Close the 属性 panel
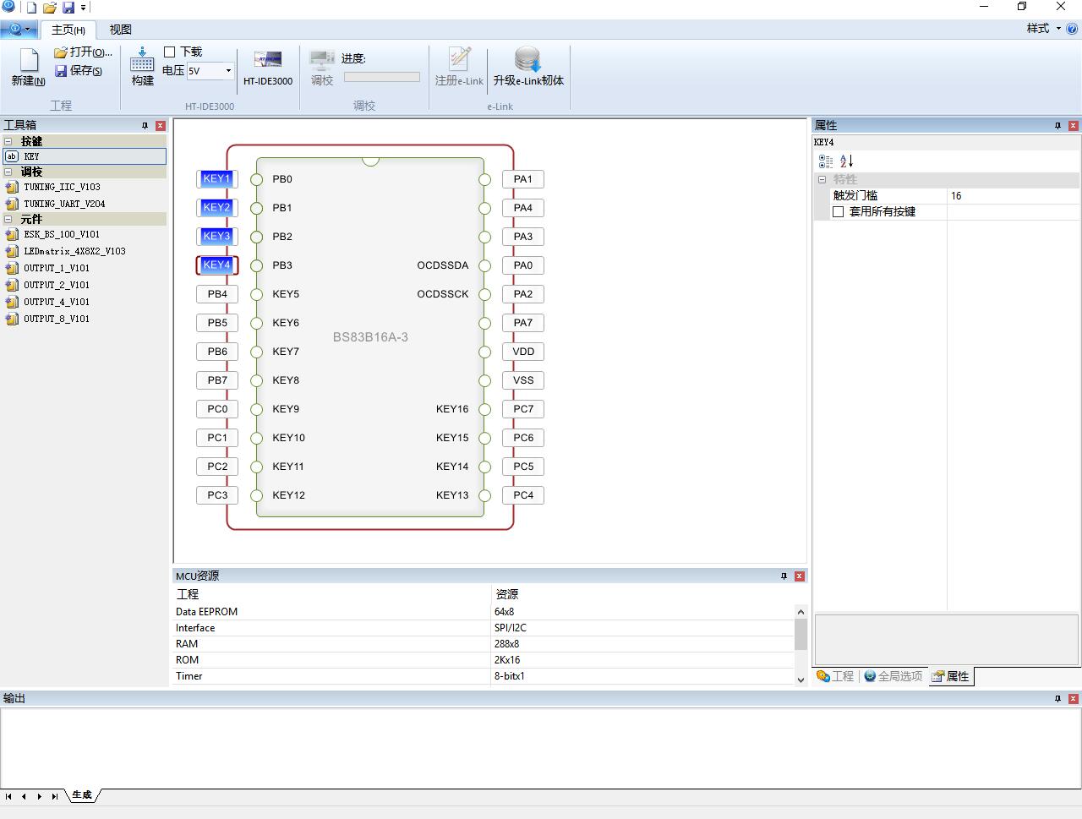The height and width of the screenshot is (819, 1082). [1073, 125]
